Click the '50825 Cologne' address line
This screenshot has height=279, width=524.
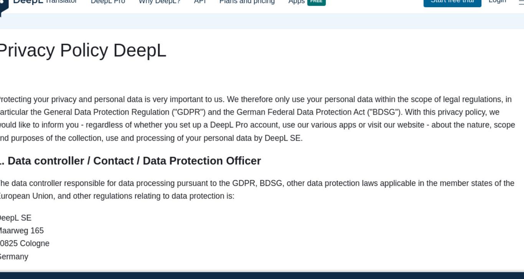(x=25, y=243)
